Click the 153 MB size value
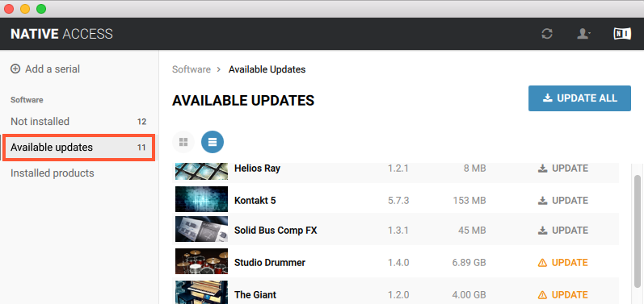644x304 pixels. 469,200
